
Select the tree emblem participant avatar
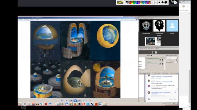click(x=146, y=26)
